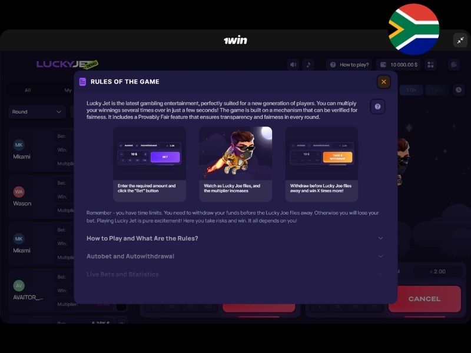Open the grid menu icon beside balance
This screenshot has height=353, width=471.
pyautogui.click(x=430, y=65)
